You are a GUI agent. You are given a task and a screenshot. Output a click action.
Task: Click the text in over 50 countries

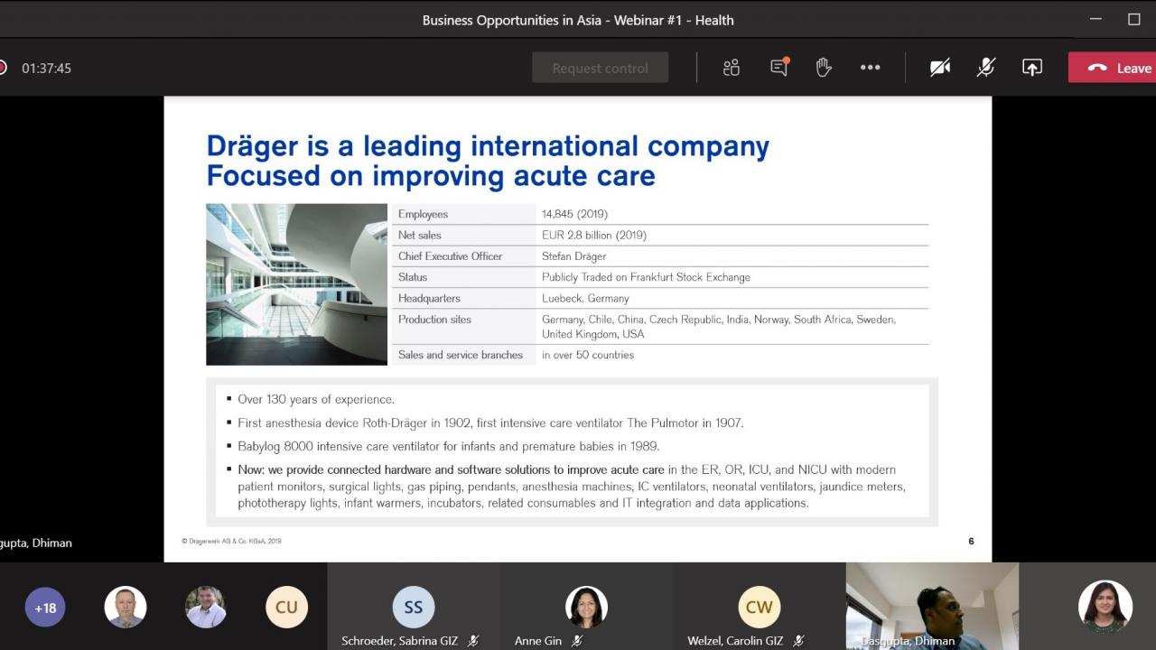(x=588, y=355)
